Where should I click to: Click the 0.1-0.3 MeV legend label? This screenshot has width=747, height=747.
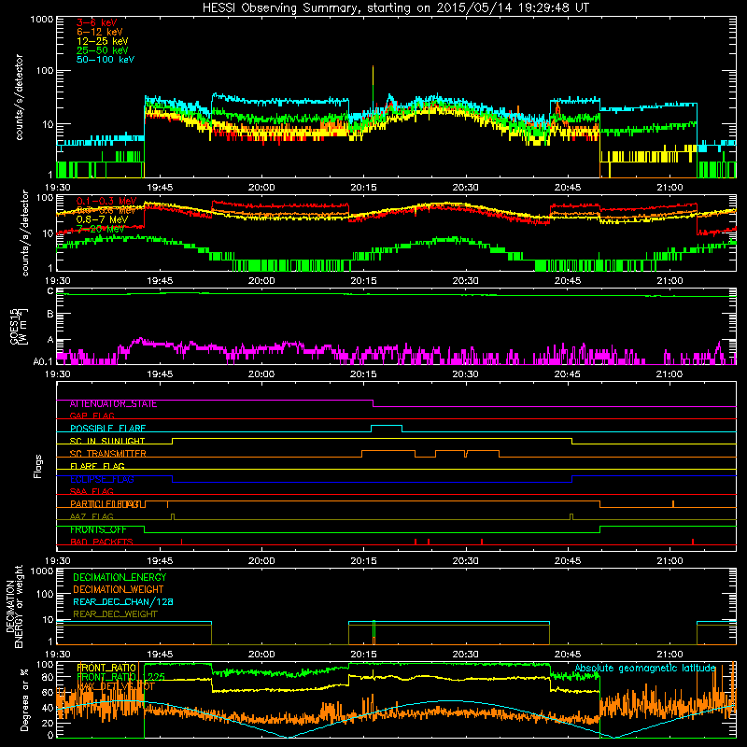(106, 201)
